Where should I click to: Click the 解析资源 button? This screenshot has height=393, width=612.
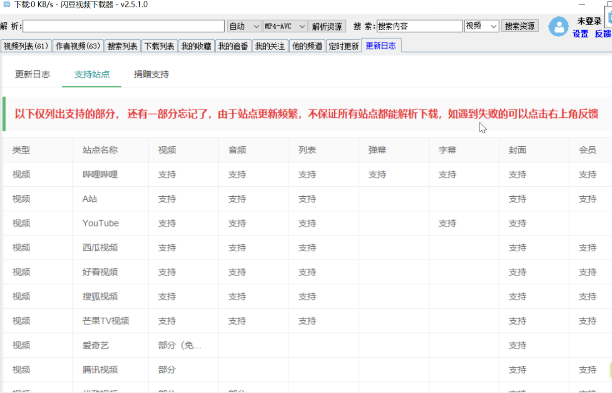coord(327,26)
